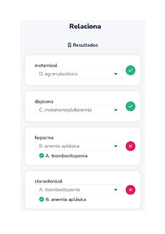The width and height of the screenshot is (165, 234).
Task: Click the metamizol question label
Action: (46, 65)
